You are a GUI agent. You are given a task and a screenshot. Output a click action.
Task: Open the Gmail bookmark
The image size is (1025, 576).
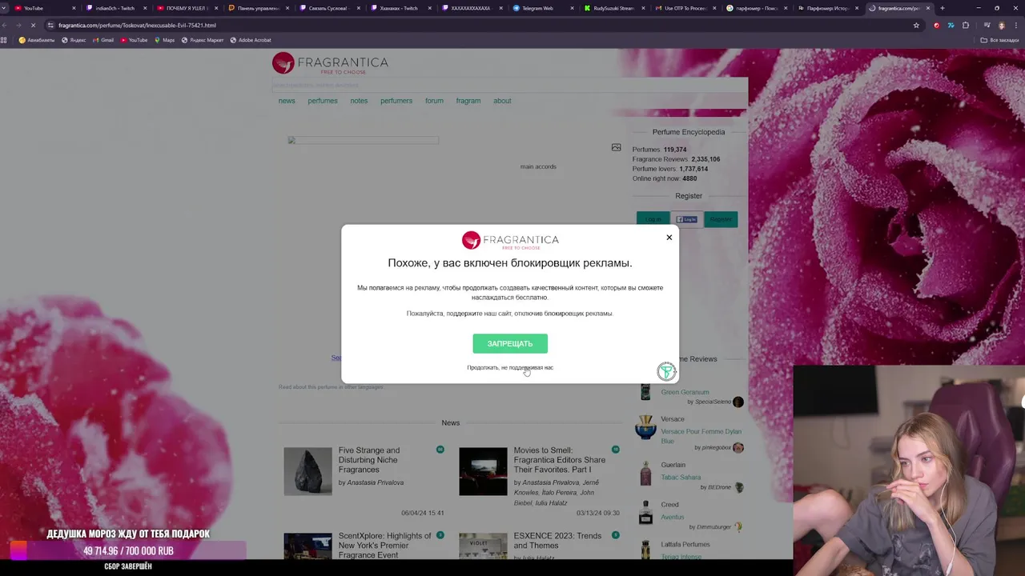click(102, 40)
